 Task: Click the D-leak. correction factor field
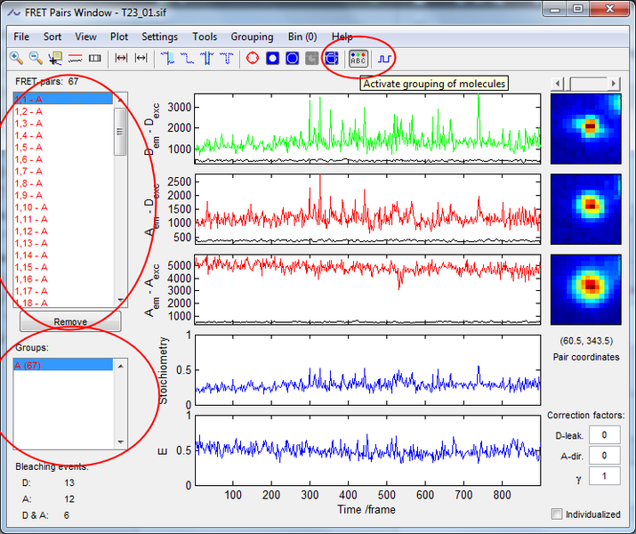pos(605,434)
